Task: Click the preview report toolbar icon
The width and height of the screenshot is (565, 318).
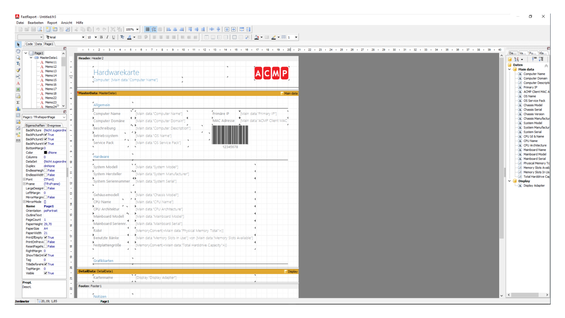Action: pyautogui.click(x=40, y=29)
